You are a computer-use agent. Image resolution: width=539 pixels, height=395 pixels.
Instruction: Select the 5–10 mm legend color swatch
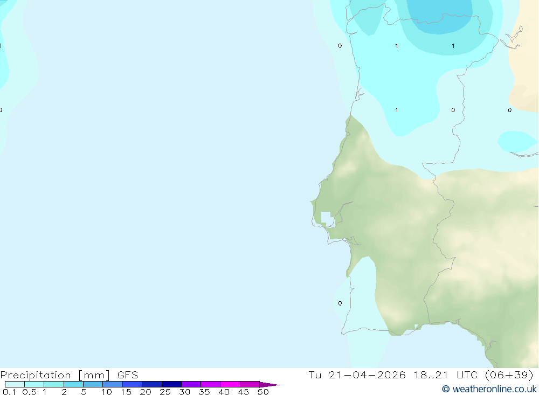(93, 384)
